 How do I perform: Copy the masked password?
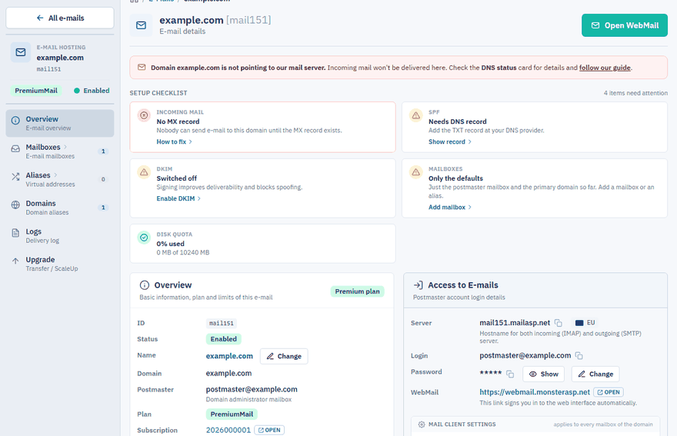510,374
